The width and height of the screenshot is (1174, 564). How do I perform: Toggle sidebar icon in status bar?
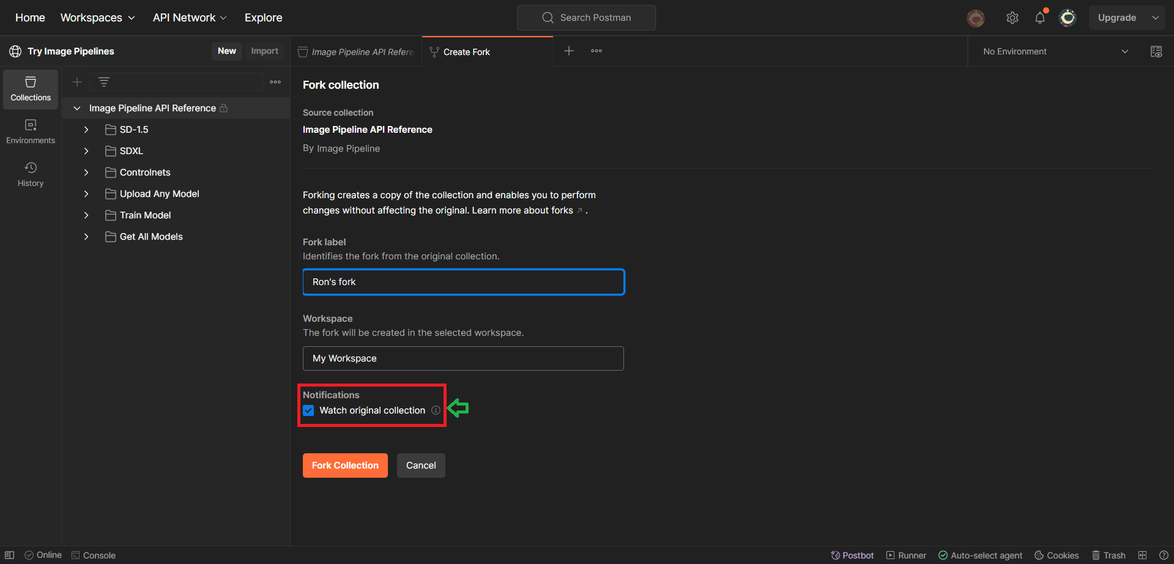[10, 555]
